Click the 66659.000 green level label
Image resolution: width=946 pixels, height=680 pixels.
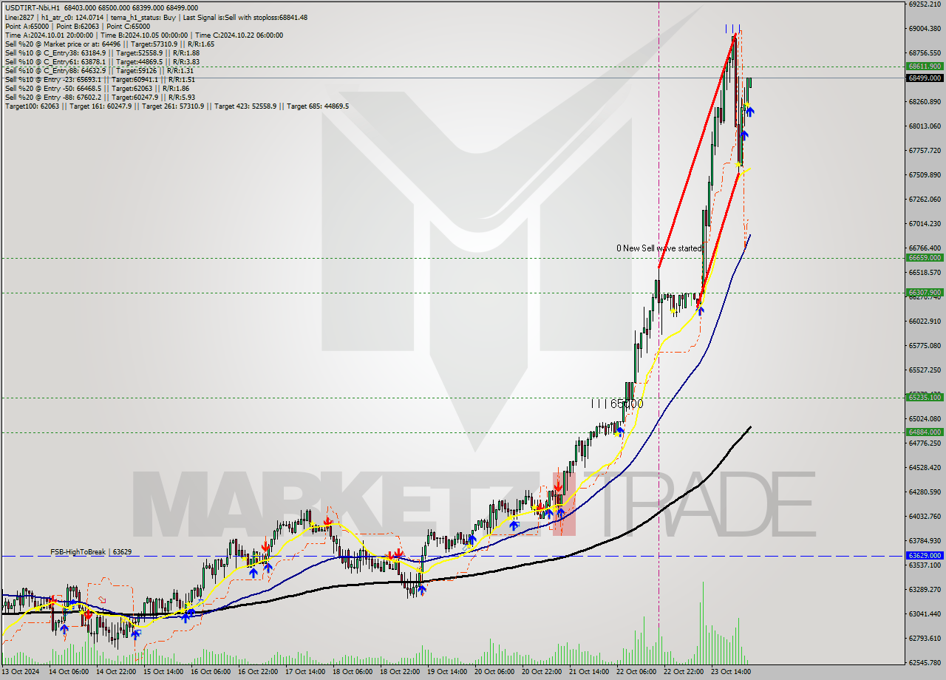924,258
